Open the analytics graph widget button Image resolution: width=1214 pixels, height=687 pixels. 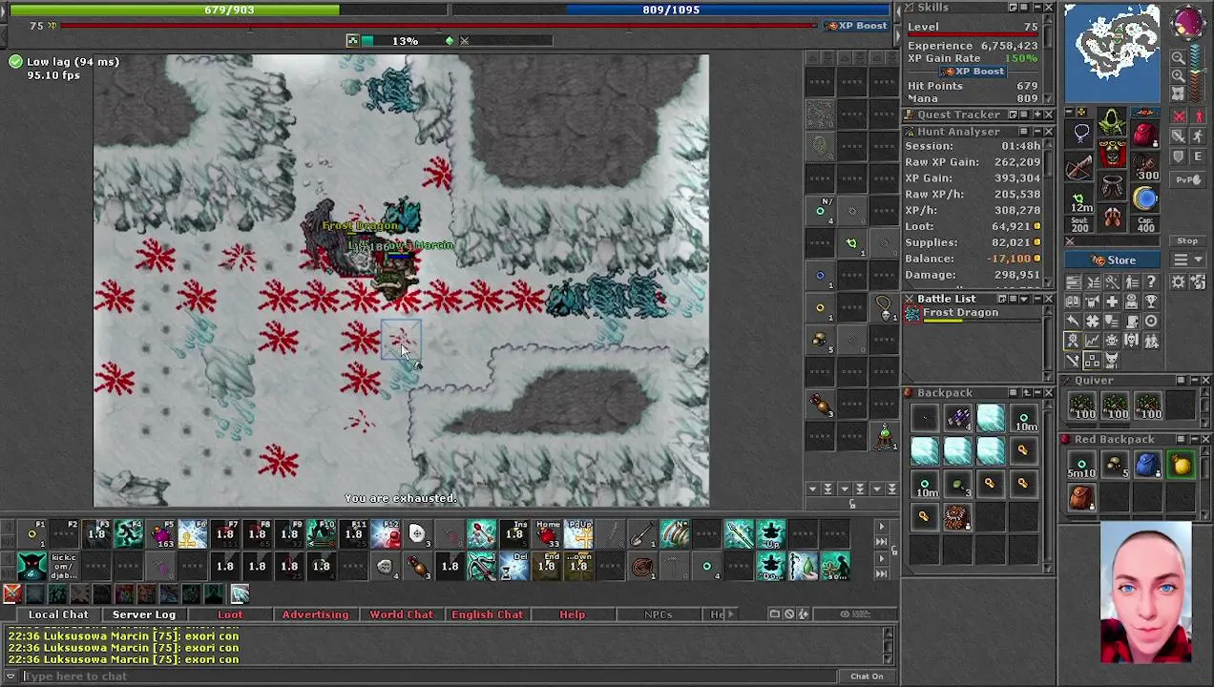(1093, 341)
